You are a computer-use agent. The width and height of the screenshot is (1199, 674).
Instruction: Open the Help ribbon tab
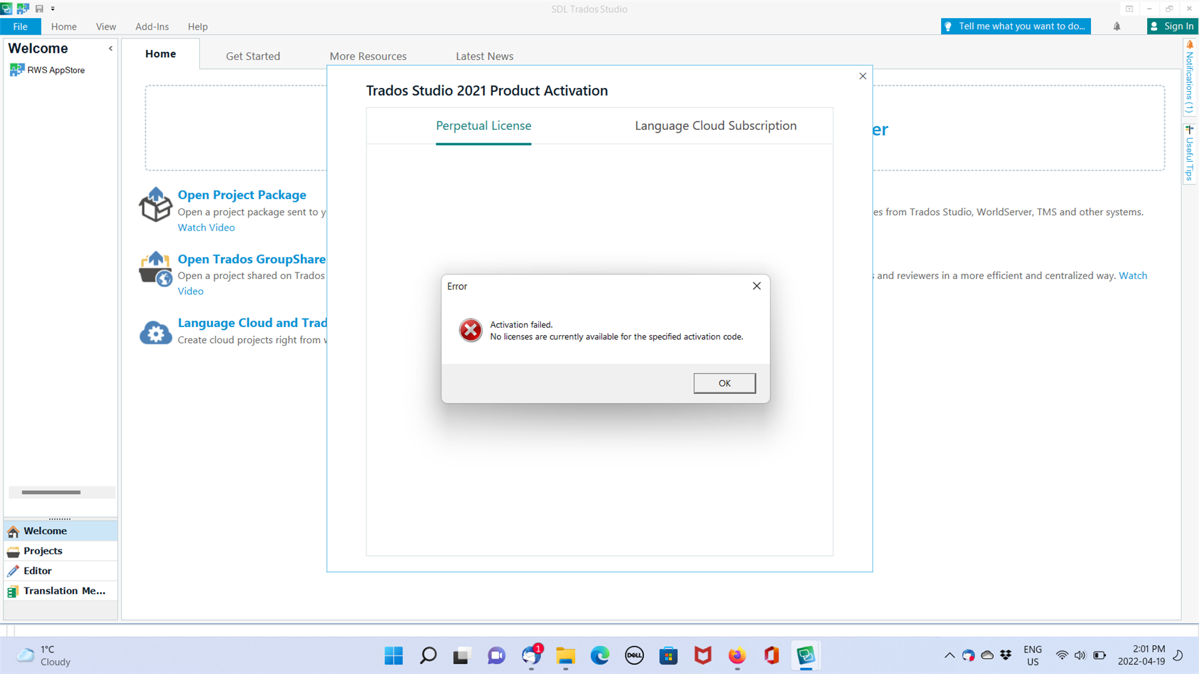198,27
